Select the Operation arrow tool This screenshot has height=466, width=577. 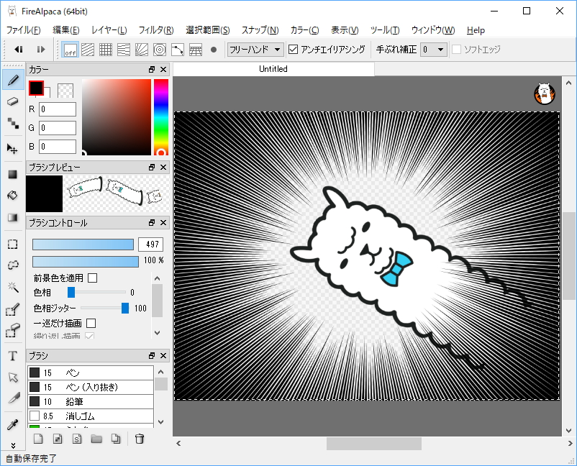click(x=13, y=377)
